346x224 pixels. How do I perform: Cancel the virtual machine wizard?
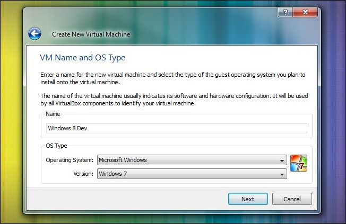tap(292, 199)
